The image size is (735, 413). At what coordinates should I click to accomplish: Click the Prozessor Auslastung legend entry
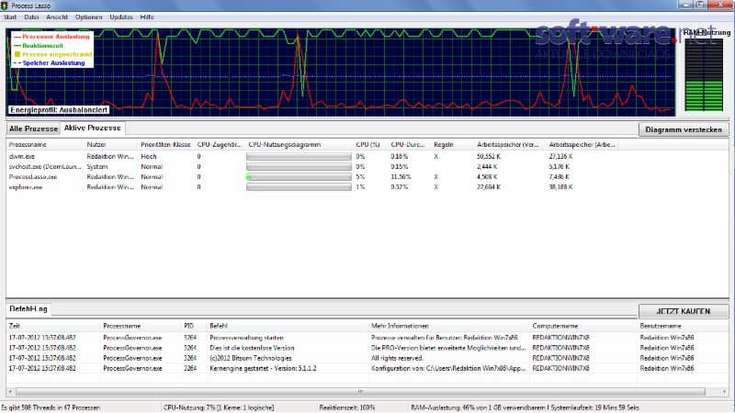tap(51, 37)
